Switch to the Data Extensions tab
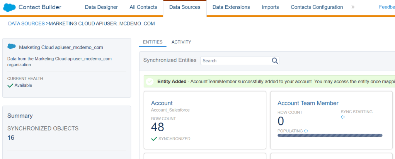 [231, 7]
